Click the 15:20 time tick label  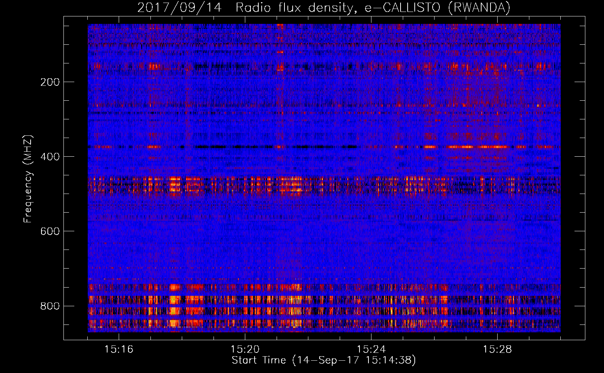[x=245, y=349]
